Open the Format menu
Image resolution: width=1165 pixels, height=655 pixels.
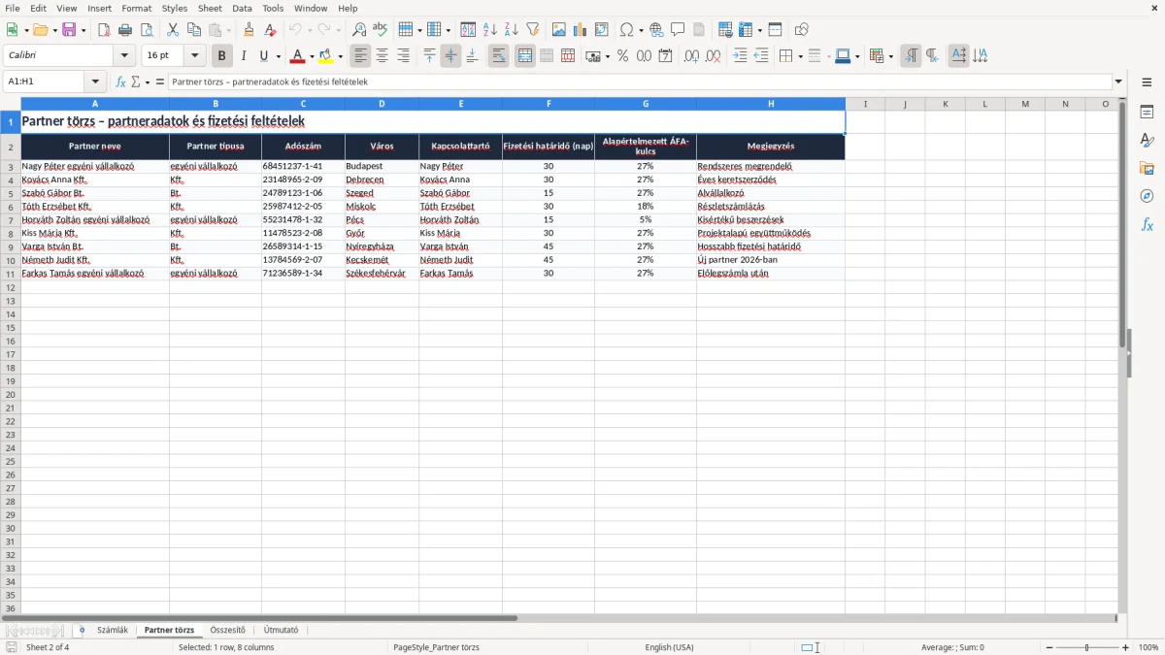(x=137, y=8)
